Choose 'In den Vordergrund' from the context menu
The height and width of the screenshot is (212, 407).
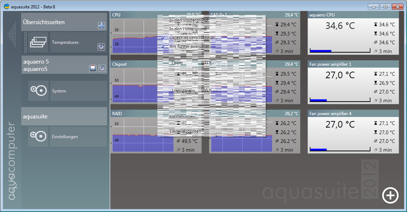(x=189, y=20)
